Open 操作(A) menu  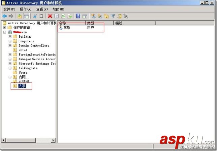pyautogui.click(x=26, y=9)
